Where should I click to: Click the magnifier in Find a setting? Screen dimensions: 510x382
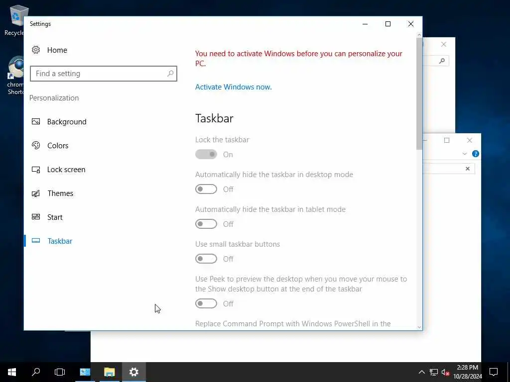[170, 74]
